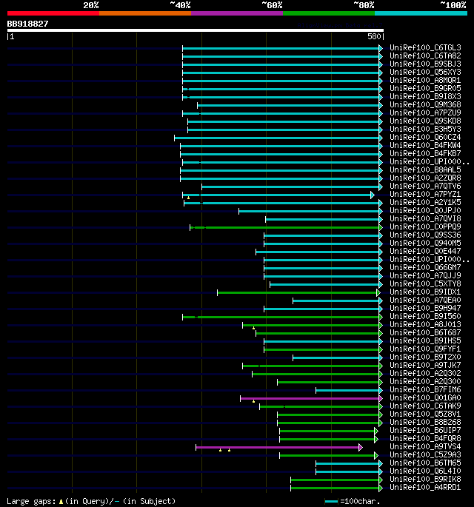Viewport: 474px width, 507px height.
Task: Click the green ~80% identity legend segment
Action: coord(329,13)
